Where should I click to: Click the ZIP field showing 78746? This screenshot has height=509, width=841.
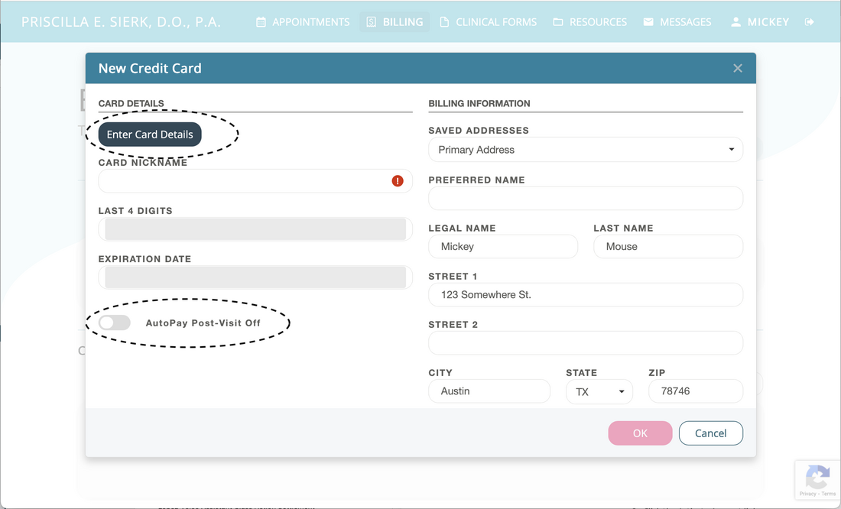695,391
